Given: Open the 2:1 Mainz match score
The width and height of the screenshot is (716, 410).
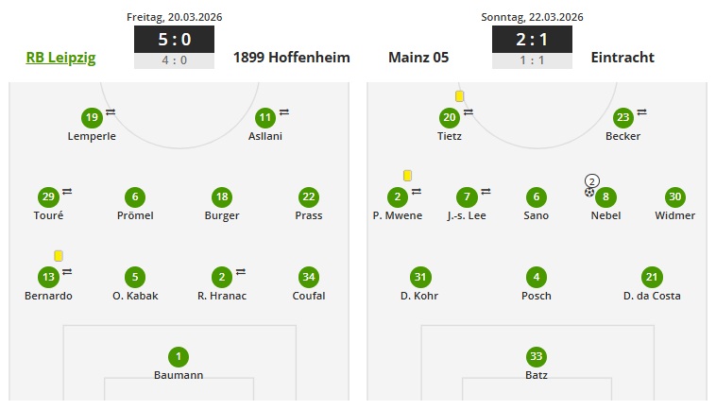Looking at the screenshot, I should (x=532, y=40).
